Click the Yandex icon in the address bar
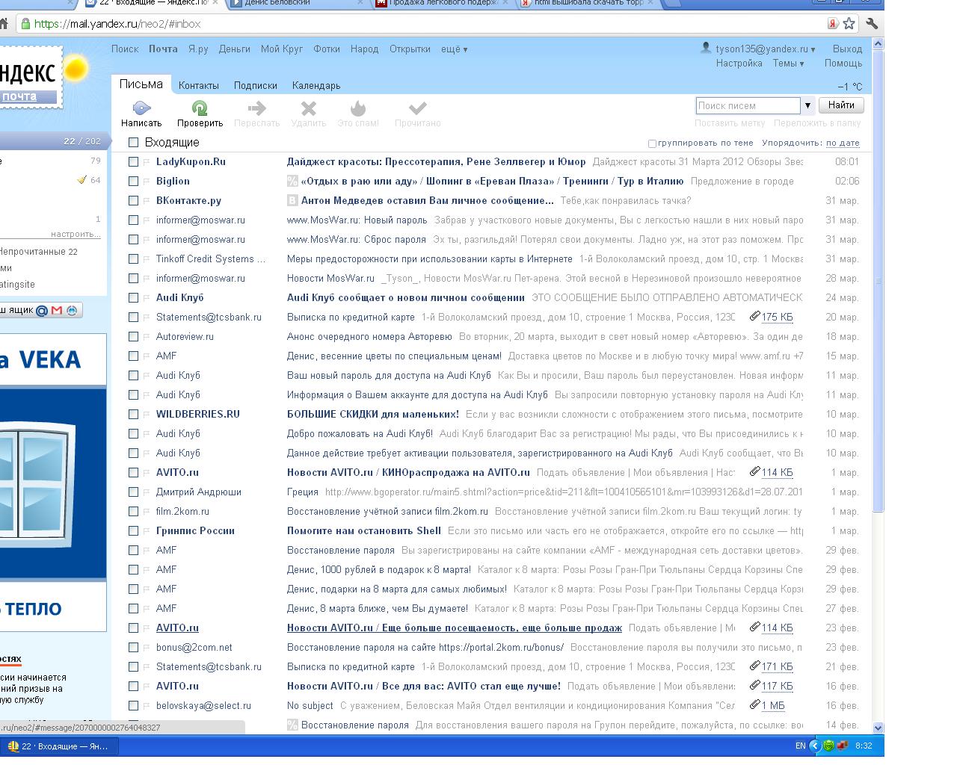Viewport: 957px width, 765px height. [833, 24]
